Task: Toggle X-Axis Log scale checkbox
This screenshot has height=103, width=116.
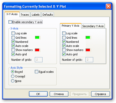Action: [x=13, y=33]
